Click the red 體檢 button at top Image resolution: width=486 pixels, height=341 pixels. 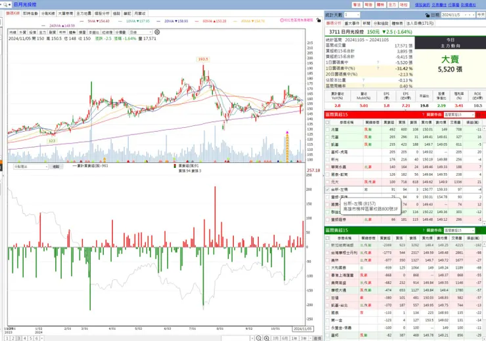click(x=380, y=5)
